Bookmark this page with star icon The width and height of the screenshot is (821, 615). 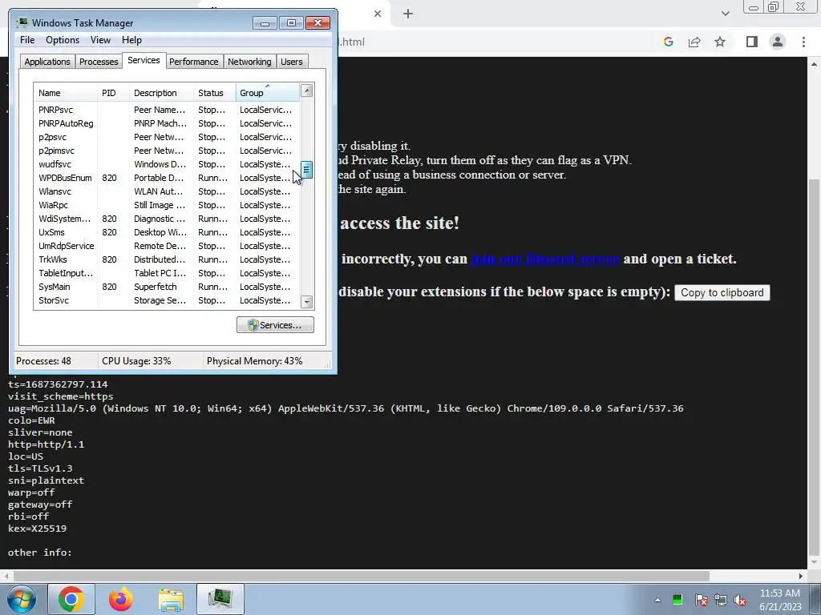pos(720,42)
